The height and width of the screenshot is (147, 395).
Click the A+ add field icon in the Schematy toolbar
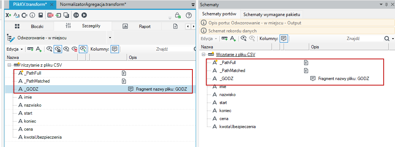[233, 39]
